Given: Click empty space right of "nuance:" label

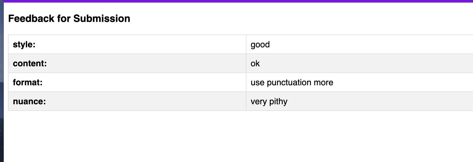Looking at the screenshot, I should tap(134, 101).
